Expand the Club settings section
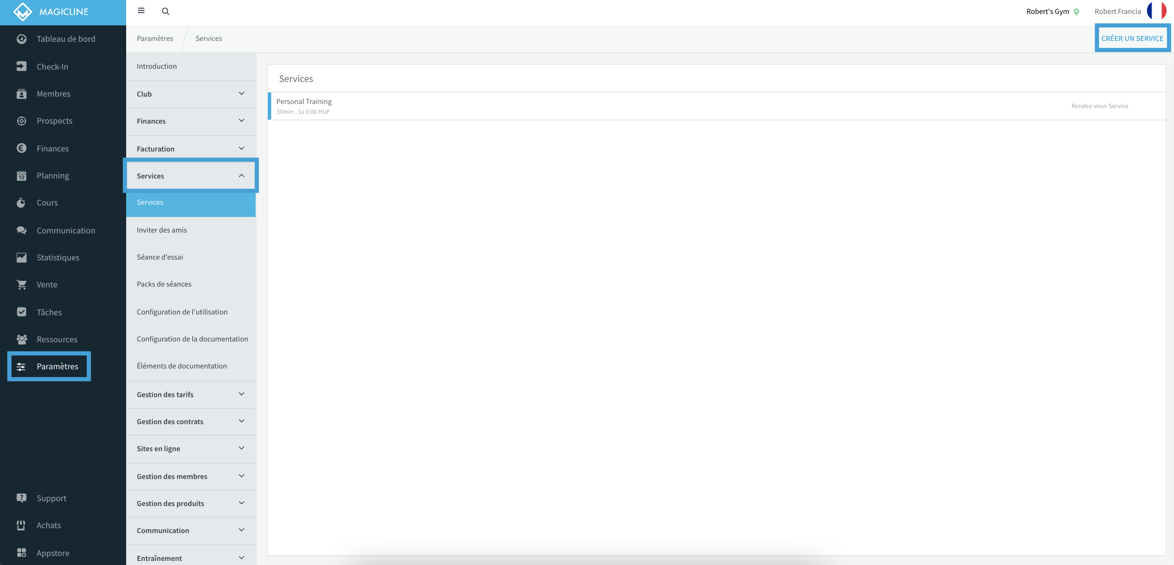 pos(191,94)
